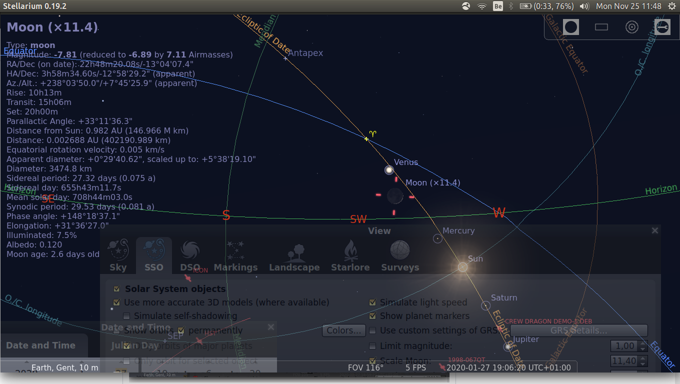Toggle the orbits permanently checkbox
Viewport: 680px width, 384px height.
tap(181, 330)
